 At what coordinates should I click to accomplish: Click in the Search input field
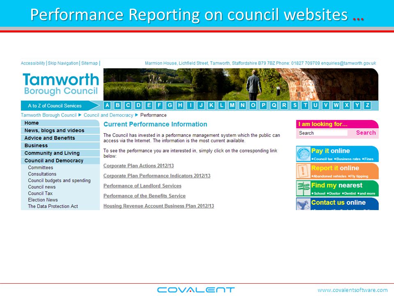pos(323,133)
